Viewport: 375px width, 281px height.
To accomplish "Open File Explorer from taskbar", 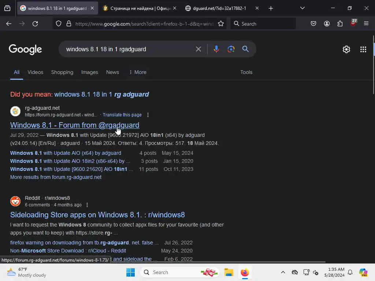I will [229, 272].
